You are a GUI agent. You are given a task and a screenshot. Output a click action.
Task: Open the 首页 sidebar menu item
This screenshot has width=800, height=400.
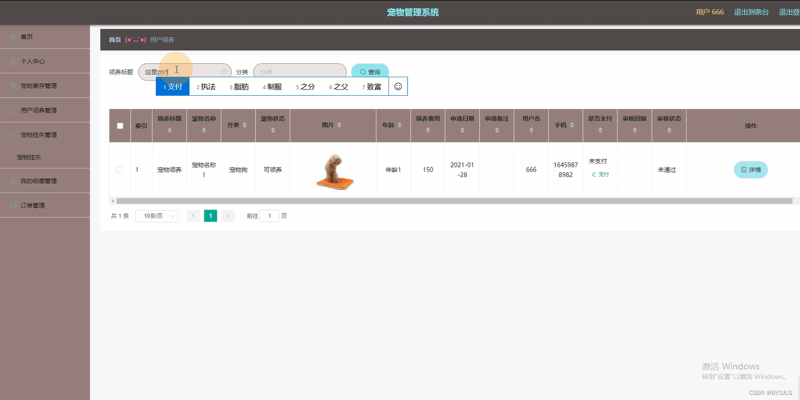click(x=45, y=37)
